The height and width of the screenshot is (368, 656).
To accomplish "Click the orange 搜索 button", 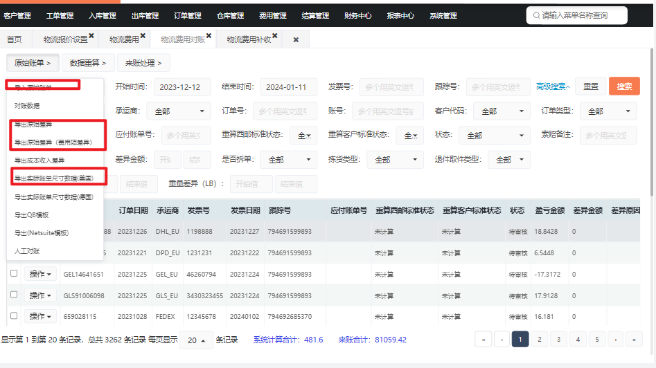I will (x=624, y=86).
